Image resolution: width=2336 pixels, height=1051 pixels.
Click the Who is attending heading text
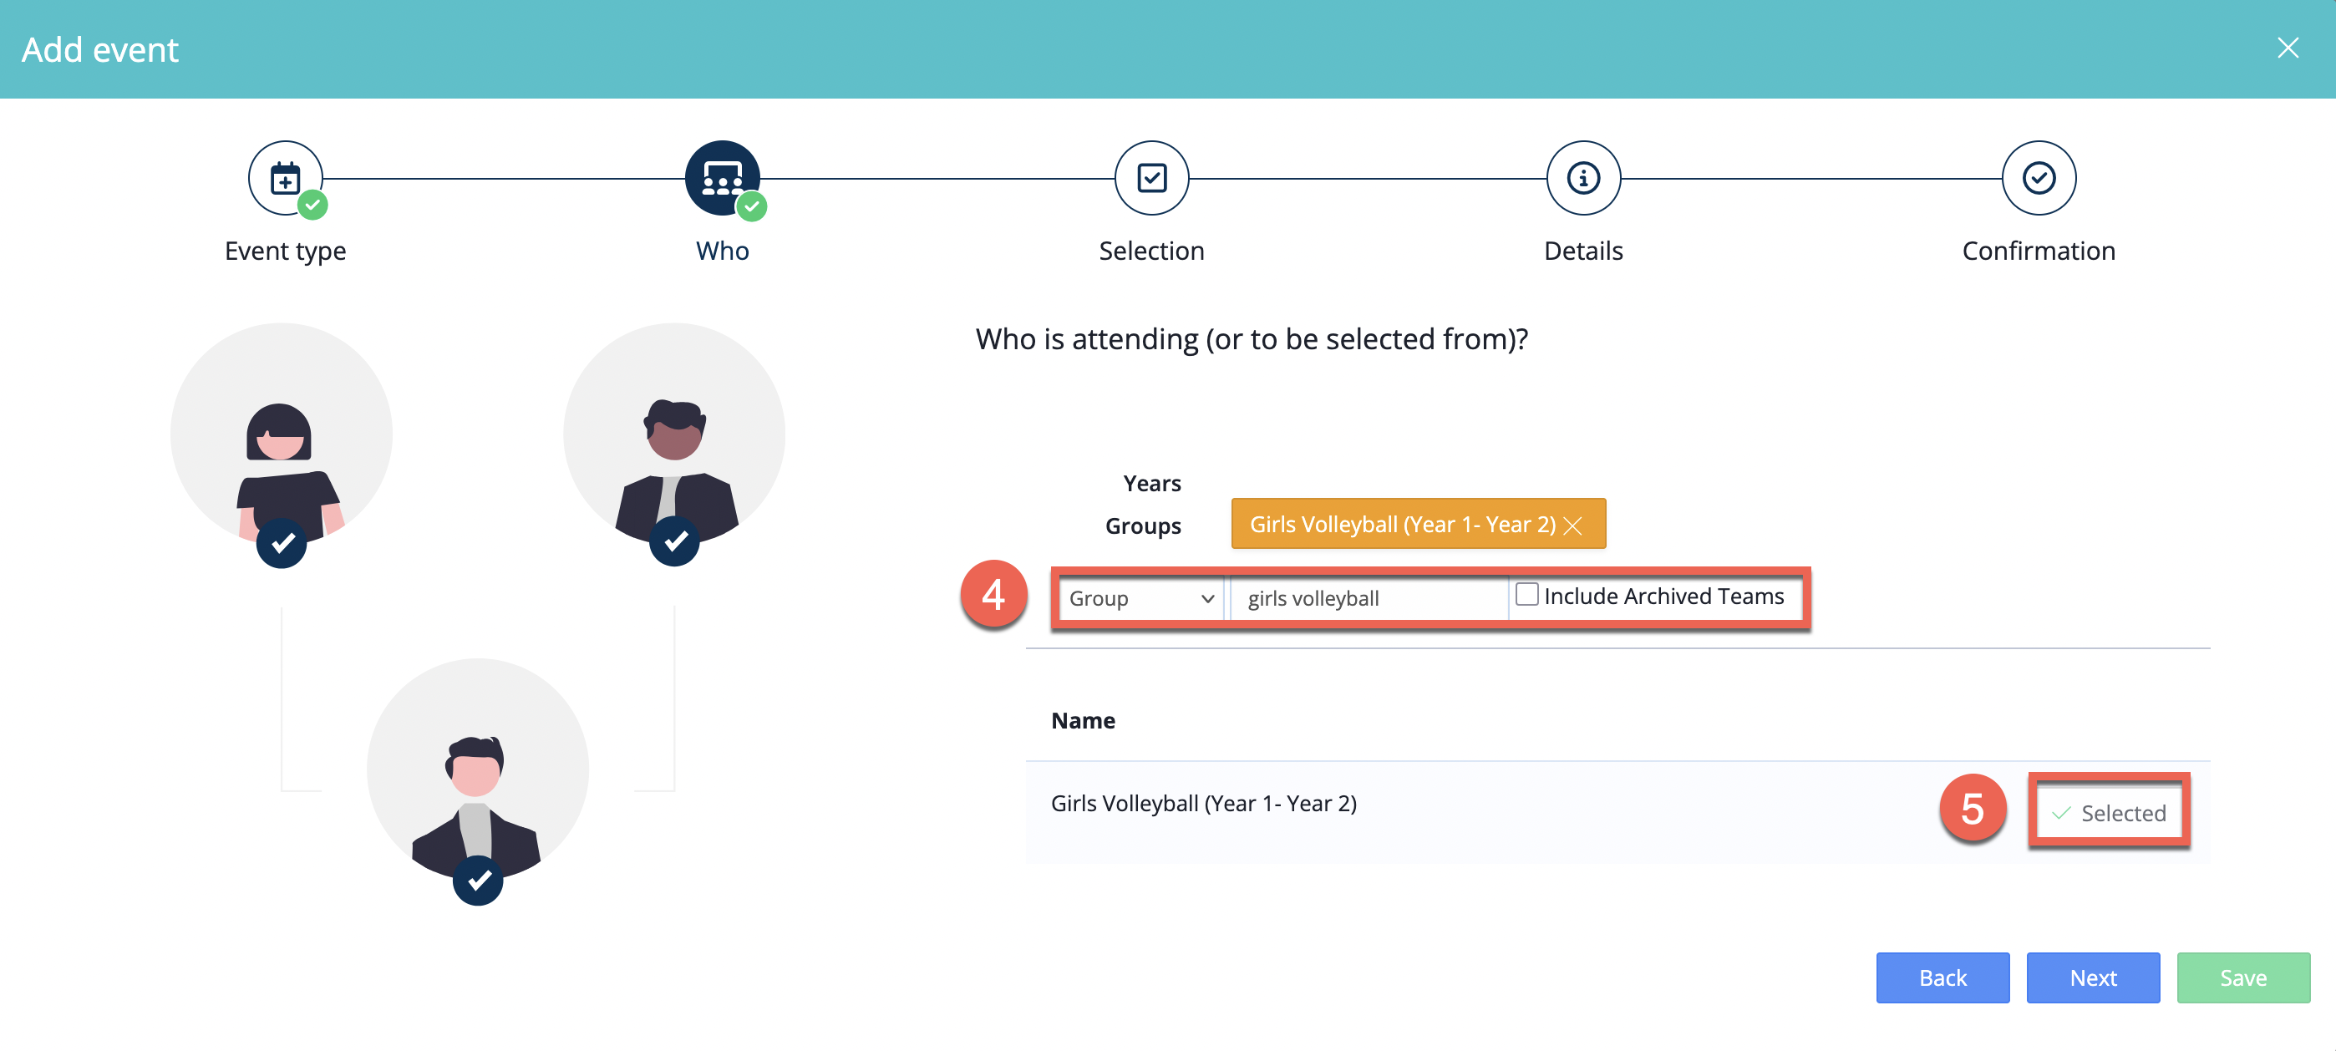point(1252,339)
